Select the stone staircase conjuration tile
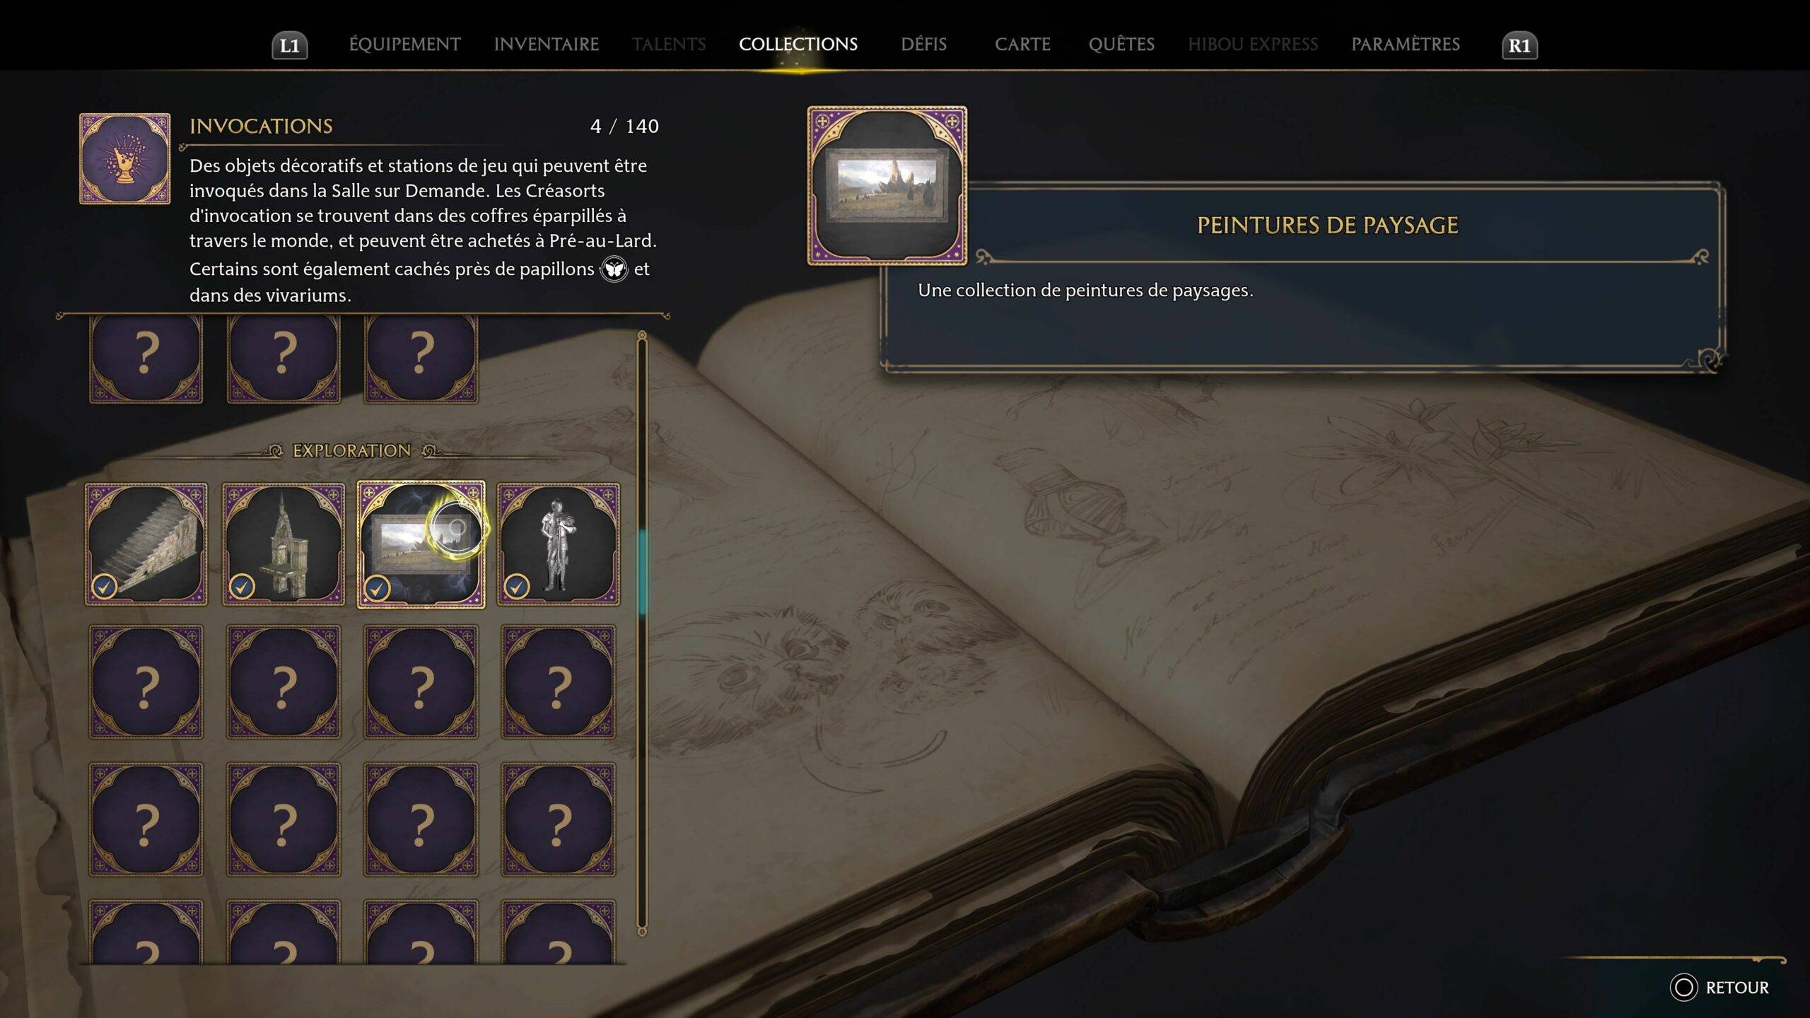The height and width of the screenshot is (1018, 1810). tap(146, 544)
